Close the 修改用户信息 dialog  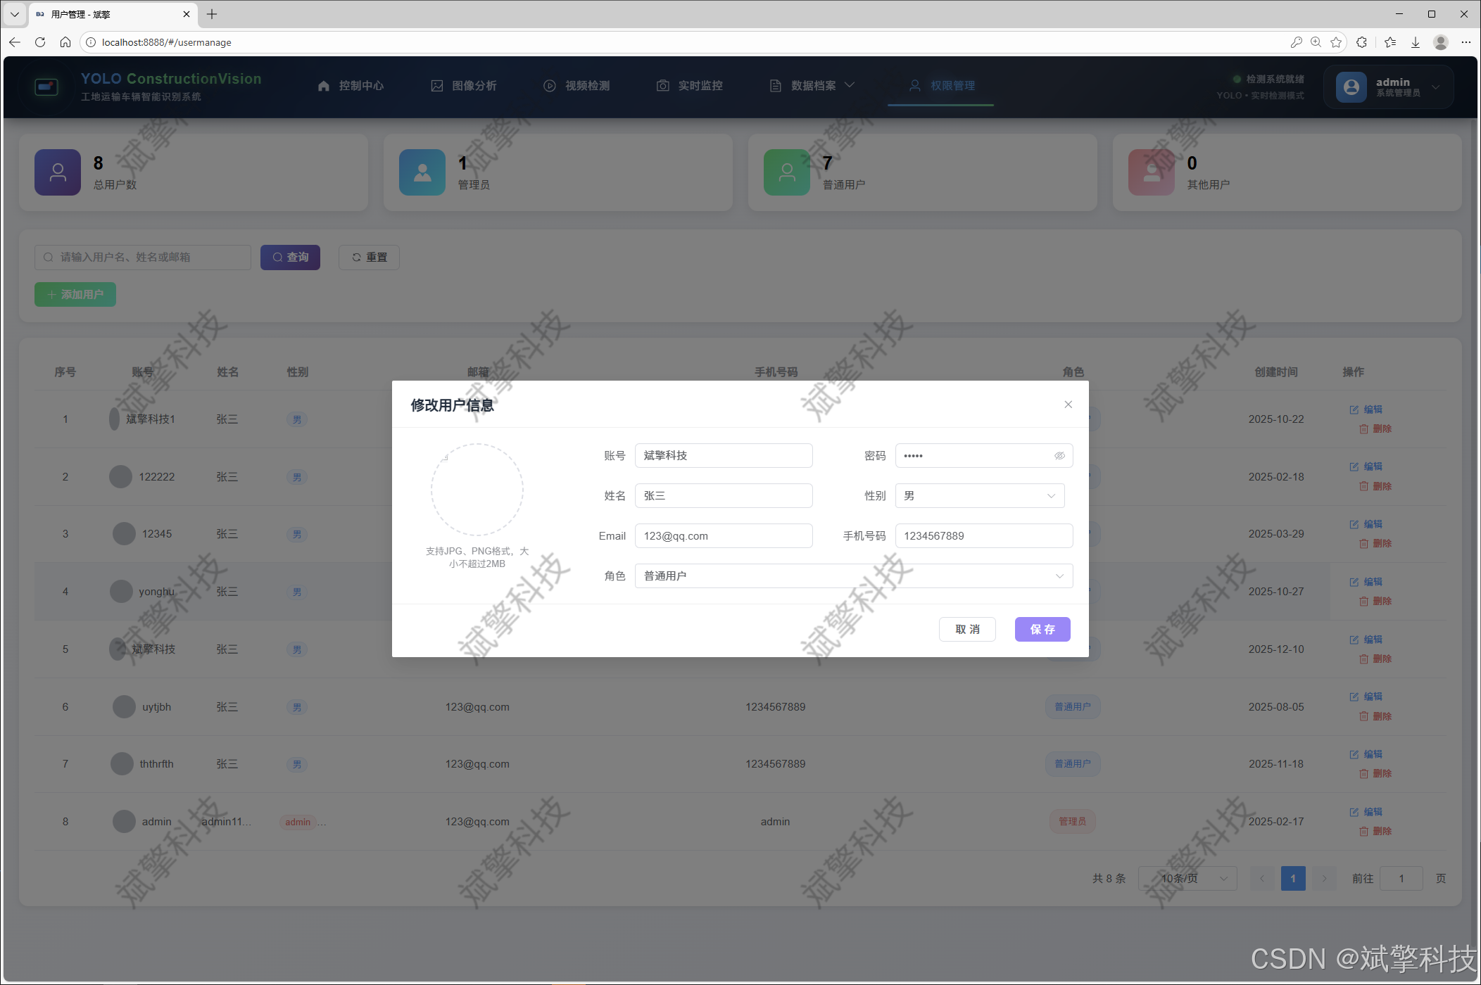1068,405
